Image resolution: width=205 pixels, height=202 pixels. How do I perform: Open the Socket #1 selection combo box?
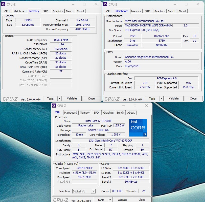[84, 191]
